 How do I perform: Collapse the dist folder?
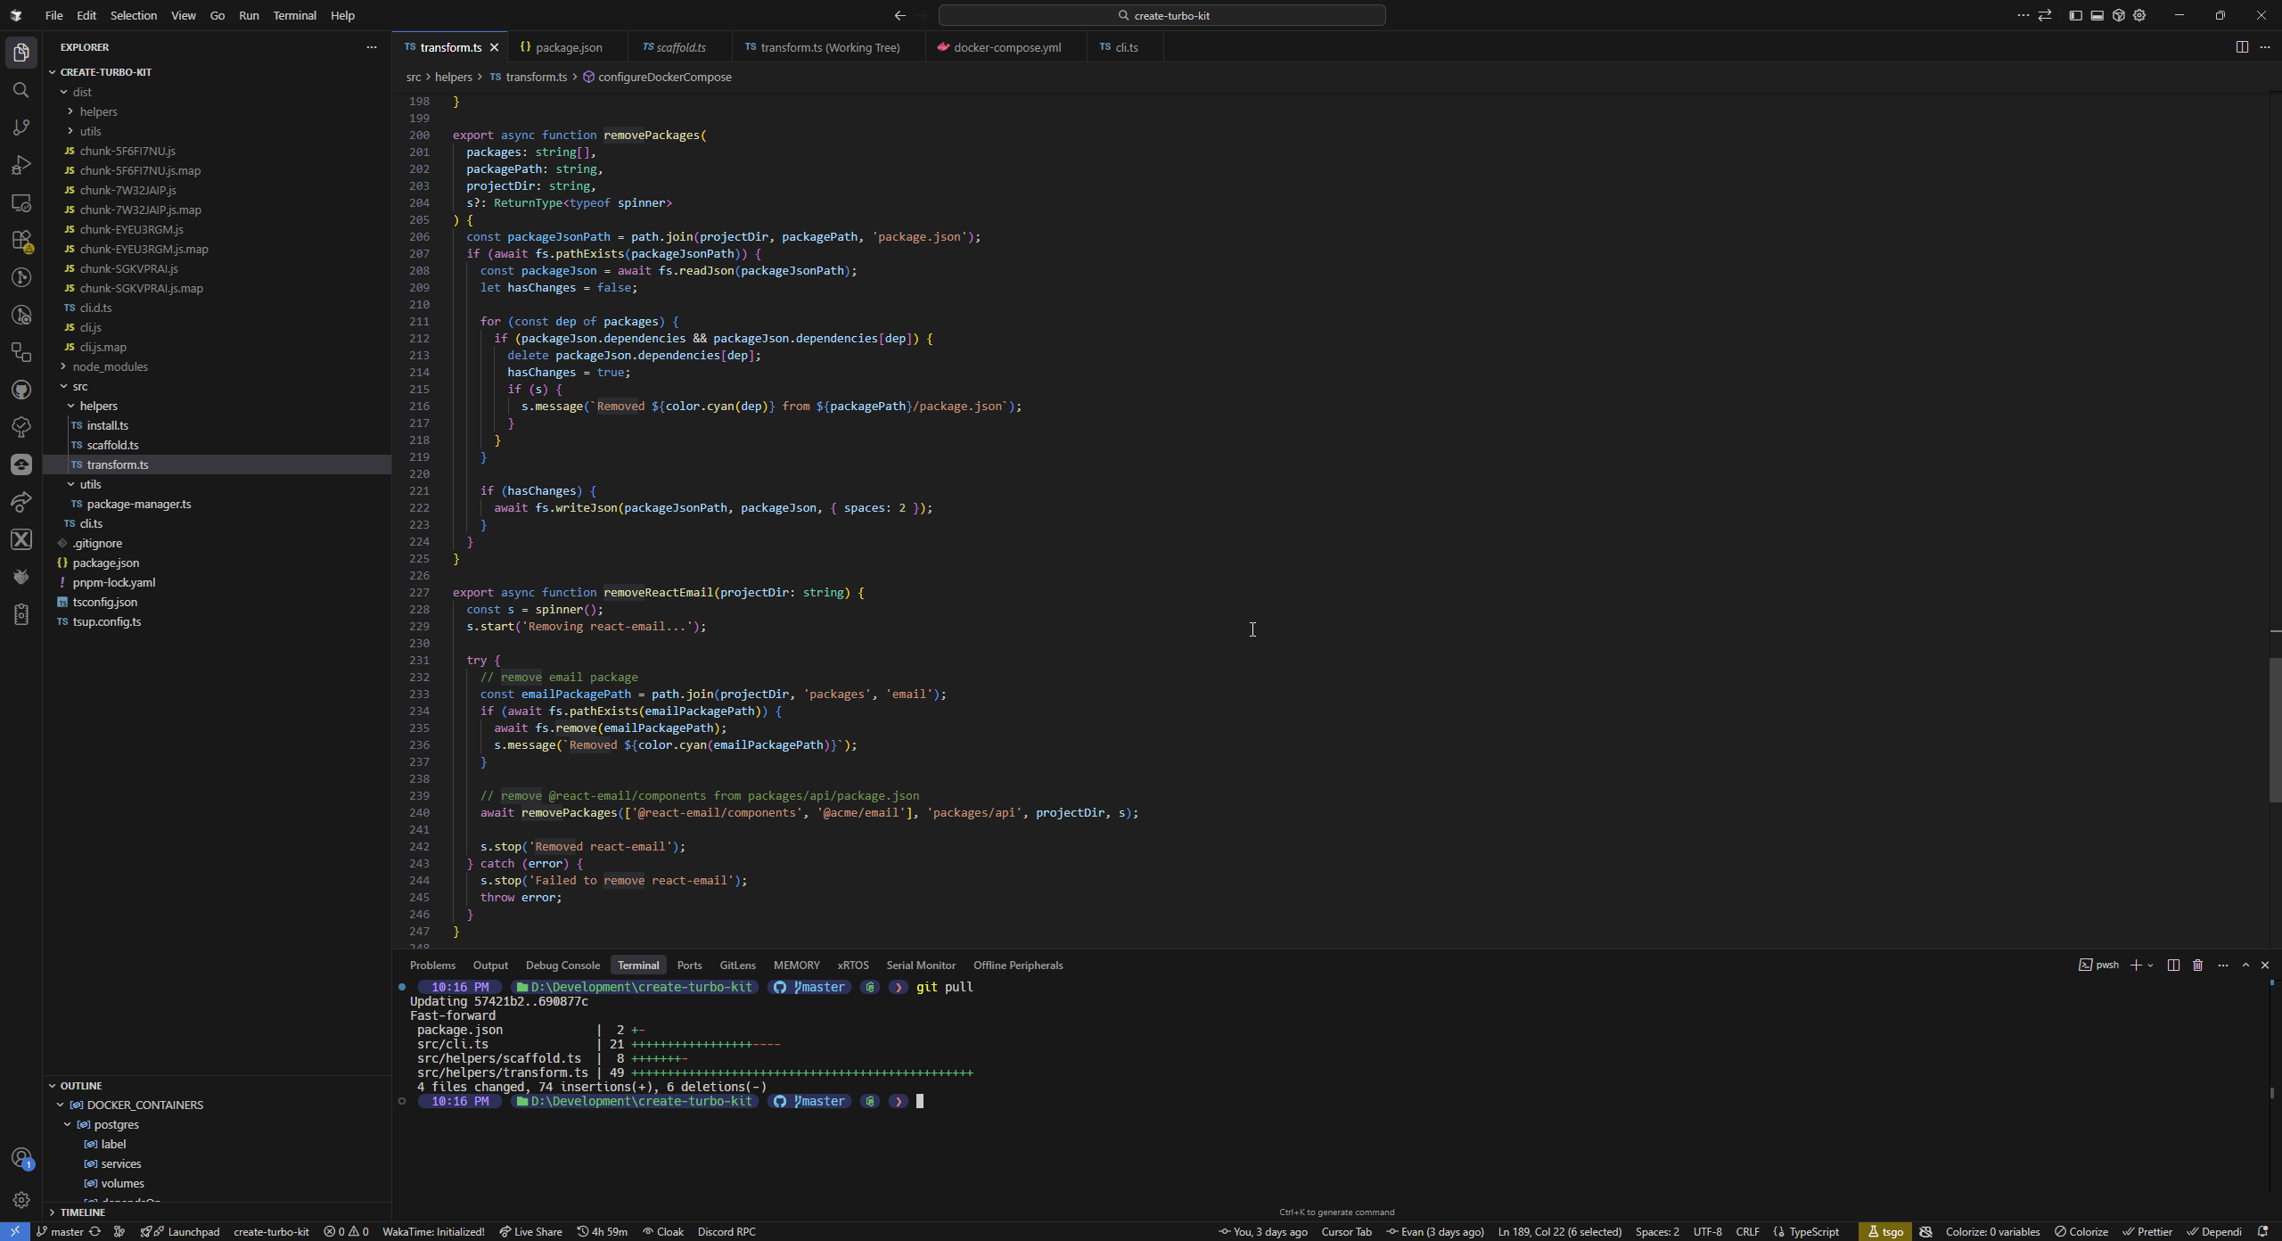pyautogui.click(x=82, y=92)
